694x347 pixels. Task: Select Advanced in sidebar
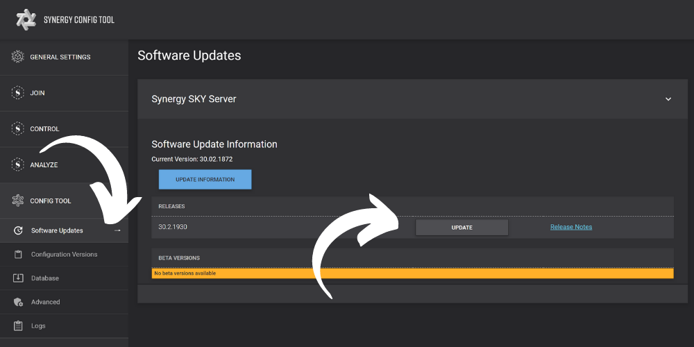(x=64, y=302)
